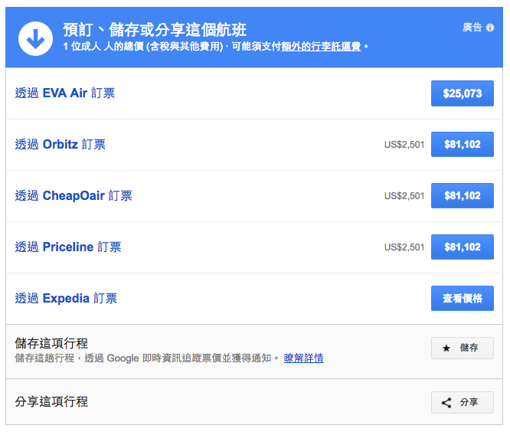Click the US$2,501 price in Orbitz row

point(404,145)
